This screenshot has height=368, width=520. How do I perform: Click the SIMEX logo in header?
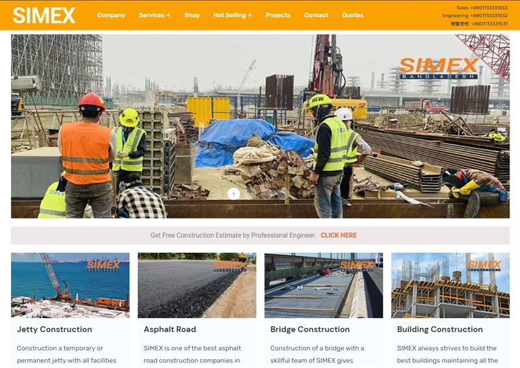pos(44,16)
